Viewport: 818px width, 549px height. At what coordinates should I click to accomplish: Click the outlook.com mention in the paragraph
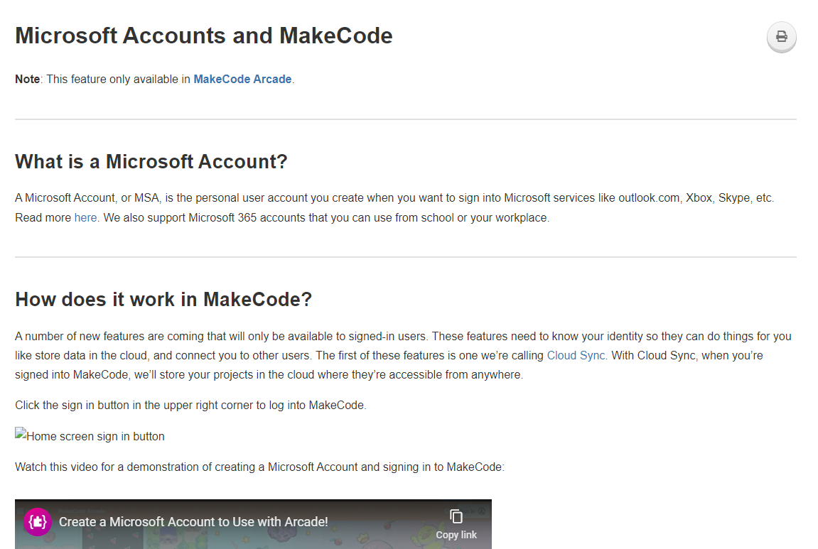point(648,197)
